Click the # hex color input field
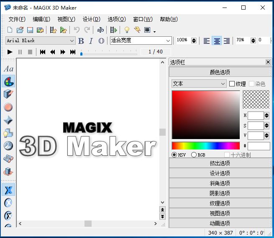The image size is (274, 238). 259,146
